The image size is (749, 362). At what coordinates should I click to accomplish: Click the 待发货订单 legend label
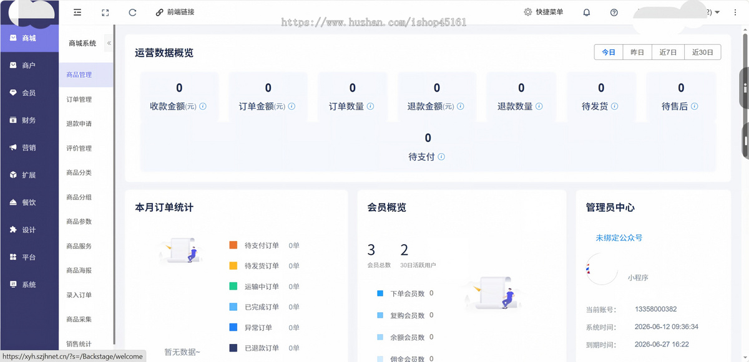pyautogui.click(x=262, y=266)
